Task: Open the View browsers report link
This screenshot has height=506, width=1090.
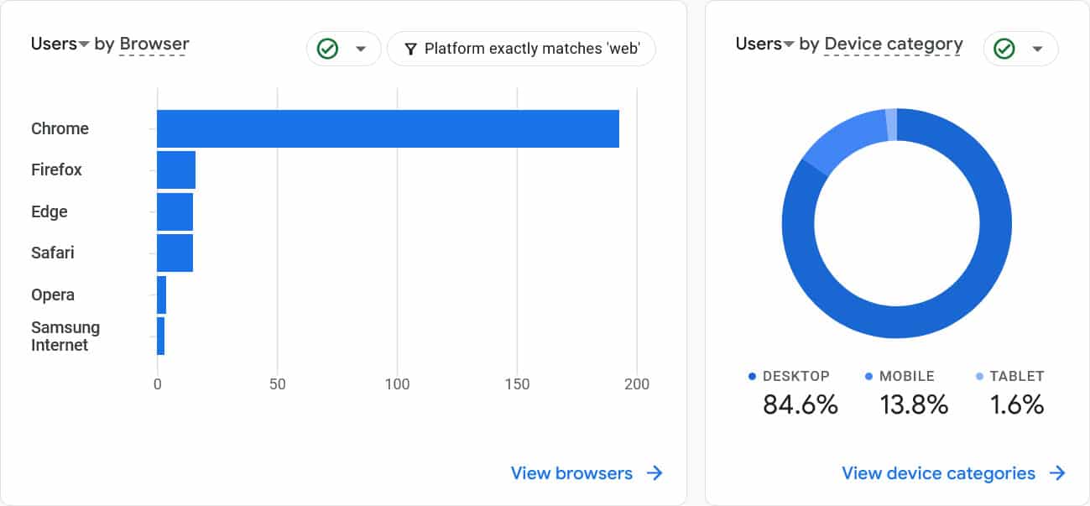Action: pyautogui.click(x=571, y=473)
